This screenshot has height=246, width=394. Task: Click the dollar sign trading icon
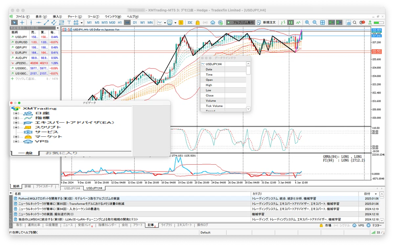coord(181,23)
